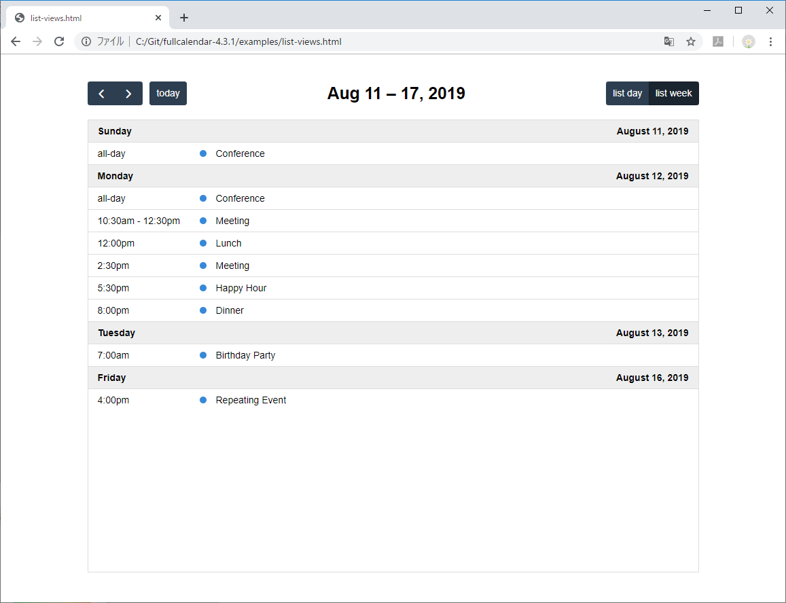The image size is (786, 603).
Task: Select the list-views.html browser tab
Action: point(82,17)
